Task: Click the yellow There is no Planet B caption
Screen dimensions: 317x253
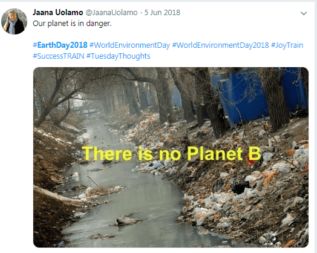Action: tap(171, 154)
